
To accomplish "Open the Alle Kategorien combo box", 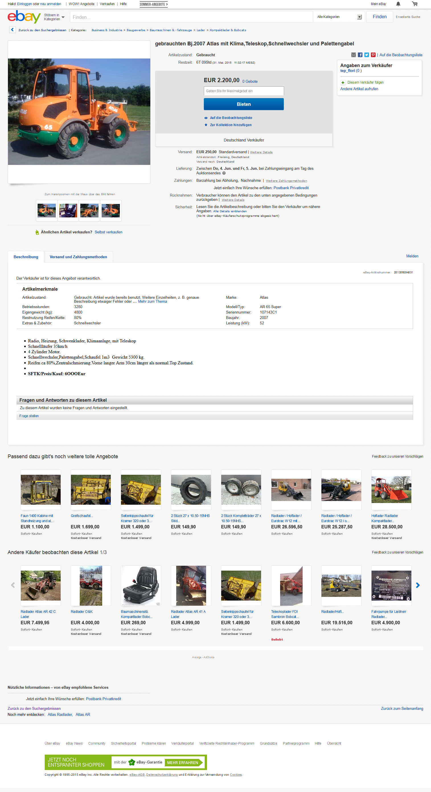I will point(339,17).
